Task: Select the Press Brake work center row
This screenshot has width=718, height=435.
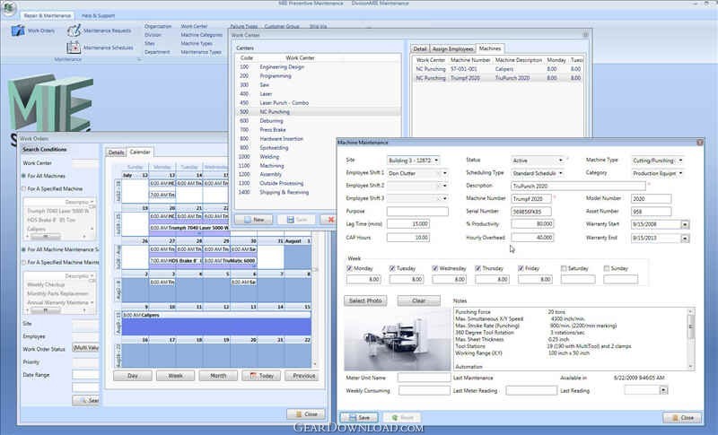Action: click(x=319, y=129)
